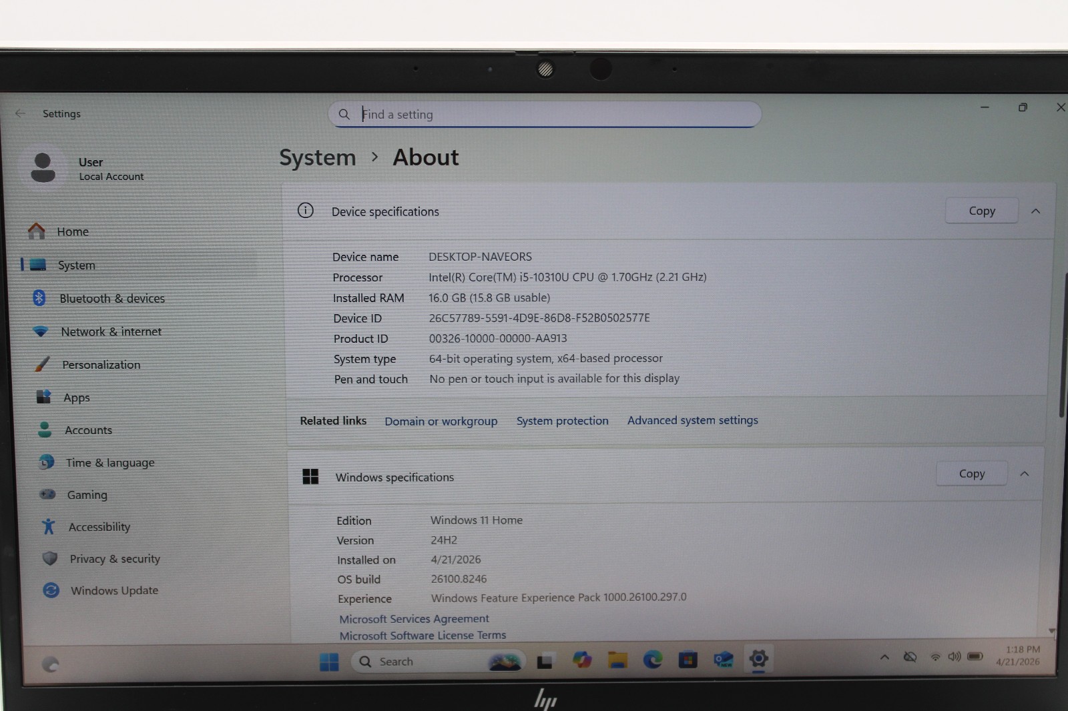This screenshot has width=1068, height=711.
Task: Open Microsoft Edge from taskbar
Action: click(x=653, y=660)
